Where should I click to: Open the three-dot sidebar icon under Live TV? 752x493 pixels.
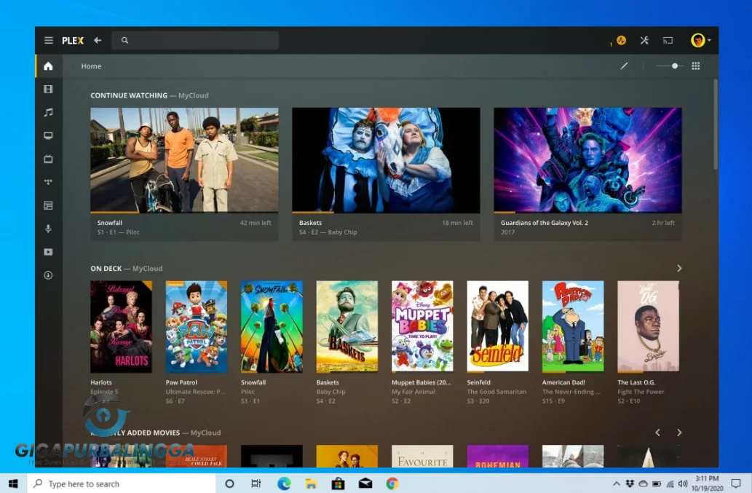tap(49, 182)
